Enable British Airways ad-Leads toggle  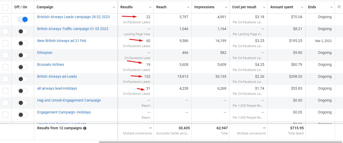23,79
